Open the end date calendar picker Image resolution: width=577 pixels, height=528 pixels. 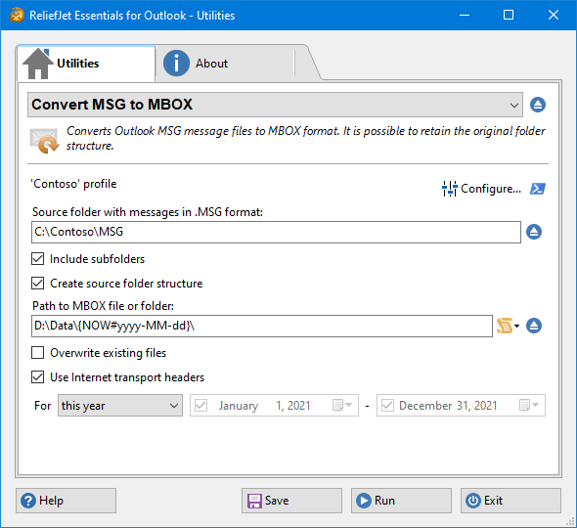pos(529,405)
